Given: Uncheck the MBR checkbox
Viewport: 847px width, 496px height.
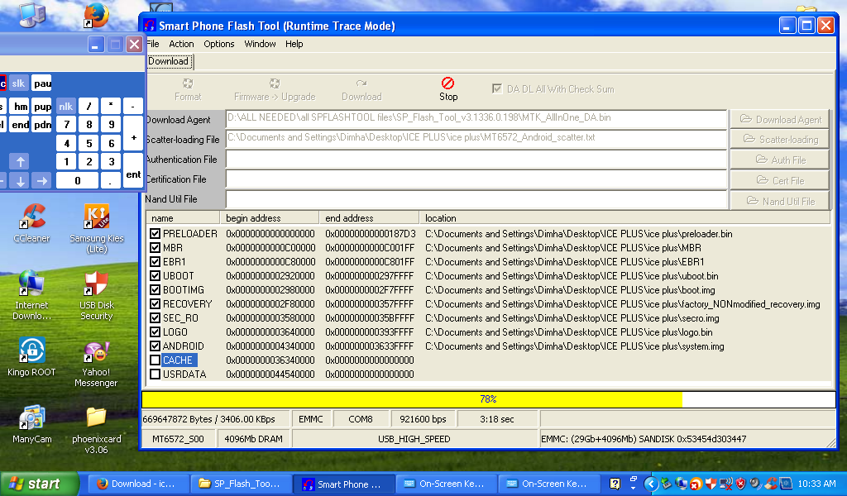Looking at the screenshot, I should [155, 248].
